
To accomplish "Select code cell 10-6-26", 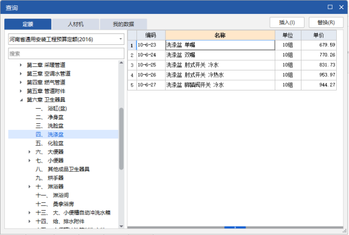I will tap(151, 75).
